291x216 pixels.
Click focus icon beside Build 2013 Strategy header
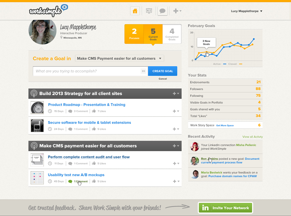point(34,93)
